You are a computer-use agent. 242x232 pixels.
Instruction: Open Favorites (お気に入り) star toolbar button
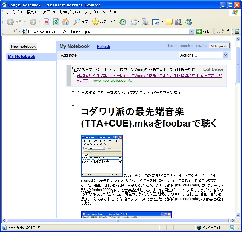click(104, 22)
